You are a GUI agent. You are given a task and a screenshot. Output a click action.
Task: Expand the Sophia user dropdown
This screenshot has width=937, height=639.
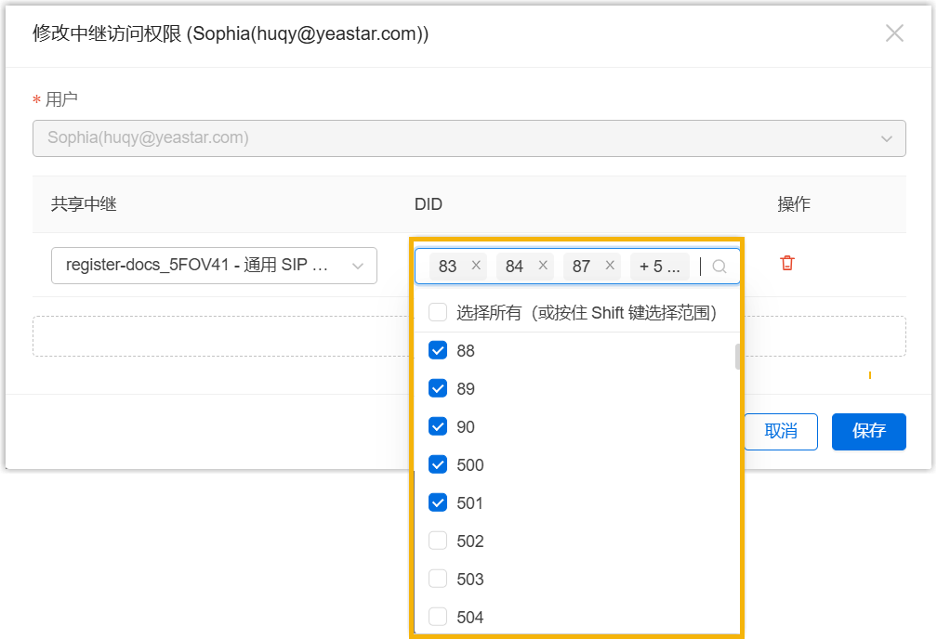[468, 137]
